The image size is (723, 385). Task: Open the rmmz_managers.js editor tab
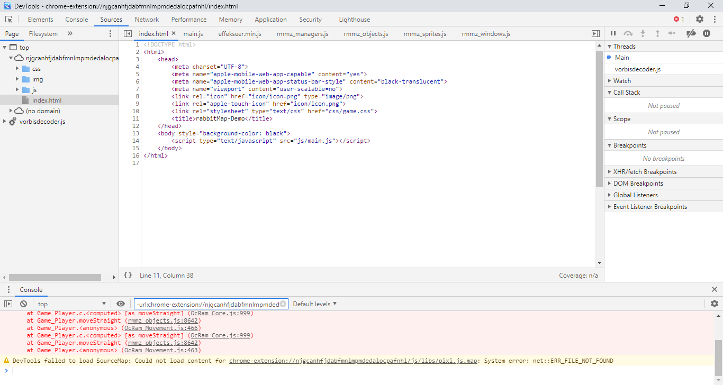click(x=302, y=34)
